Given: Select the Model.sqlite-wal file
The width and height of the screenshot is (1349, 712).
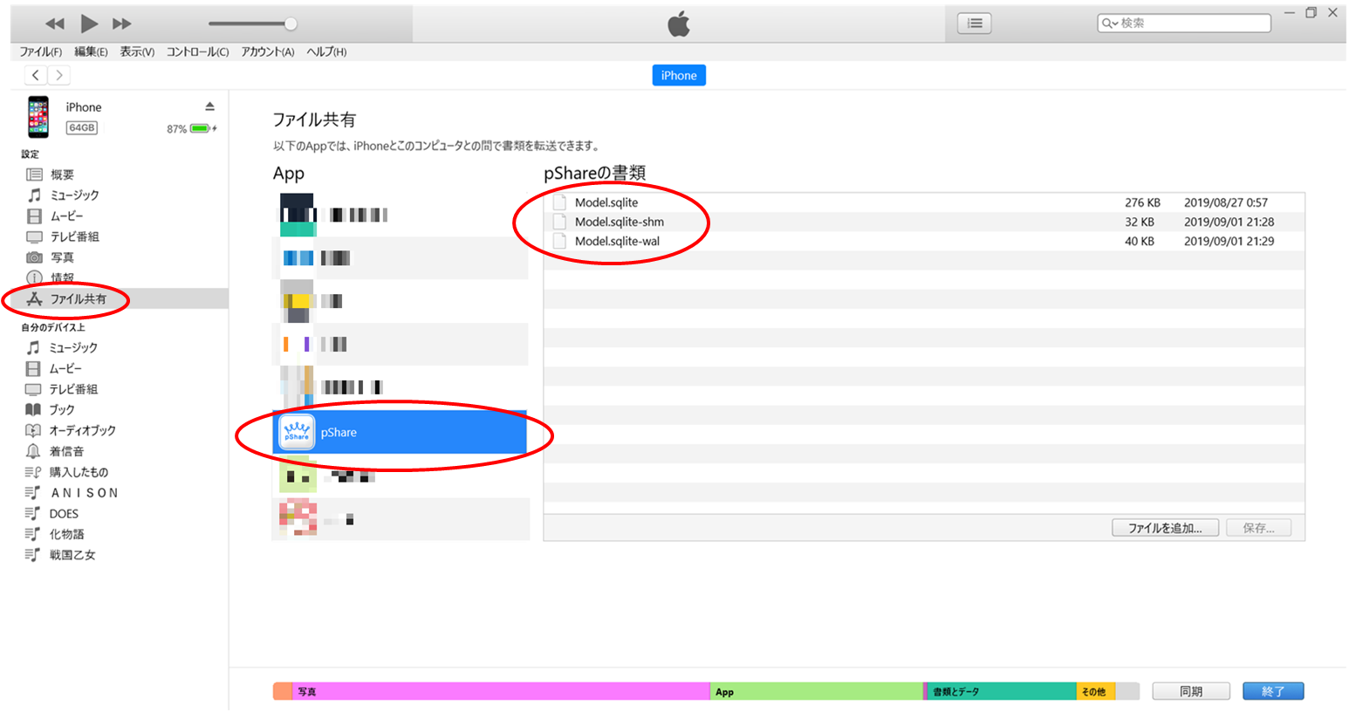Looking at the screenshot, I should (x=617, y=241).
